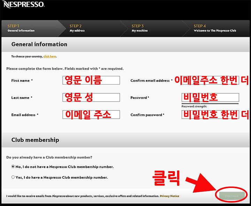Focus the First name input field
This screenshot has height=206, width=251.
tap(91, 80)
